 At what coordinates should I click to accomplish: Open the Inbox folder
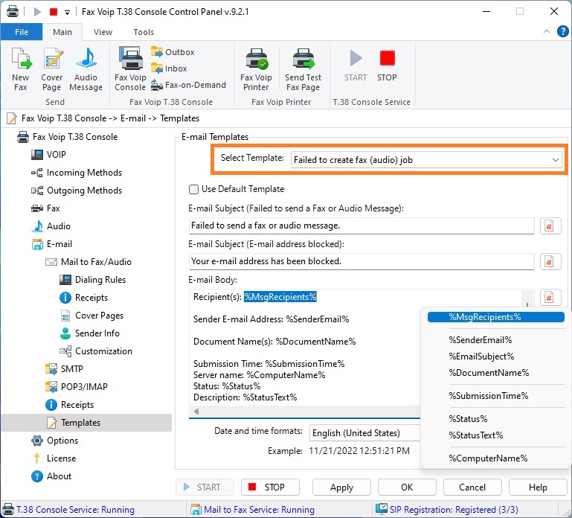pos(169,68)
